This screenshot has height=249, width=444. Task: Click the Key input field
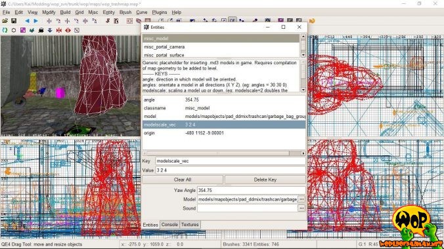pos(231,161)
